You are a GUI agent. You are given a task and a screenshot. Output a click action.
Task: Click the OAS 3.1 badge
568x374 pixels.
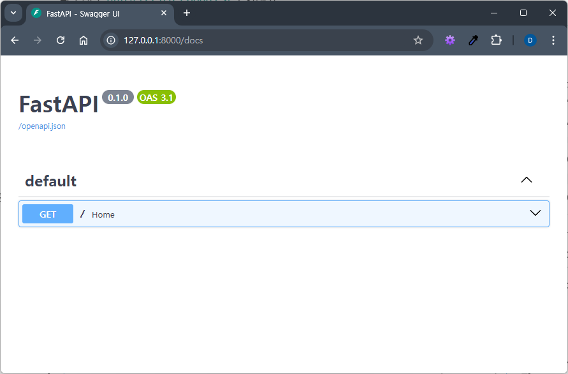[156, 97]
